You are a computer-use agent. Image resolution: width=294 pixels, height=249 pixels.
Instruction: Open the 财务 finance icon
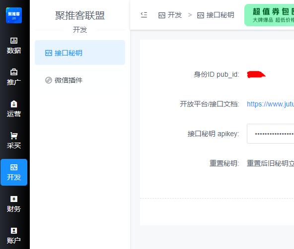(14, 199)
